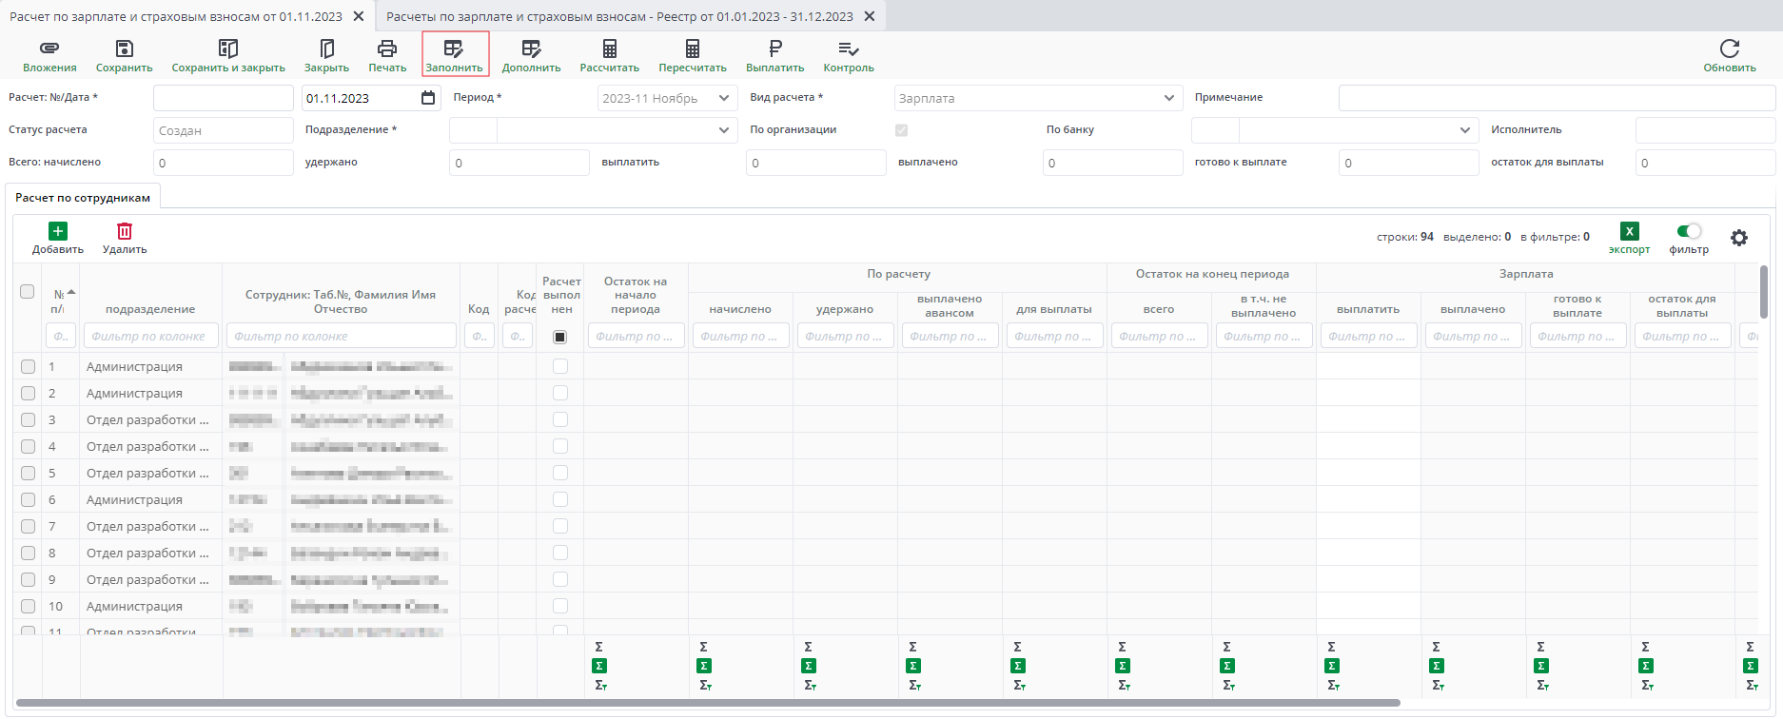Click the Обновить refresh icon
This screenshot has width=1783, height=719.
click(x=1729, y=49)
